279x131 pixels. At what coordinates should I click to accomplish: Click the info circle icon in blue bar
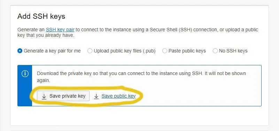[25, 74]
